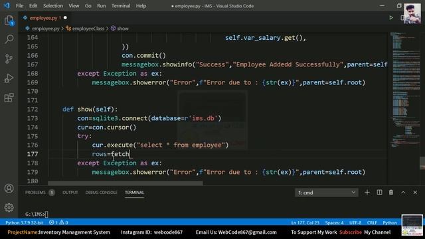Maximize the panel with the up chevron

pyautogui.click(x=403, y=193)
